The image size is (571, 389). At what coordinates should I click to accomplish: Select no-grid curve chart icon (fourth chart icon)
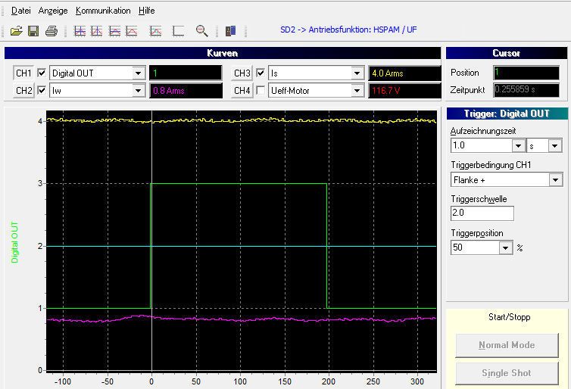coord(132,31)
